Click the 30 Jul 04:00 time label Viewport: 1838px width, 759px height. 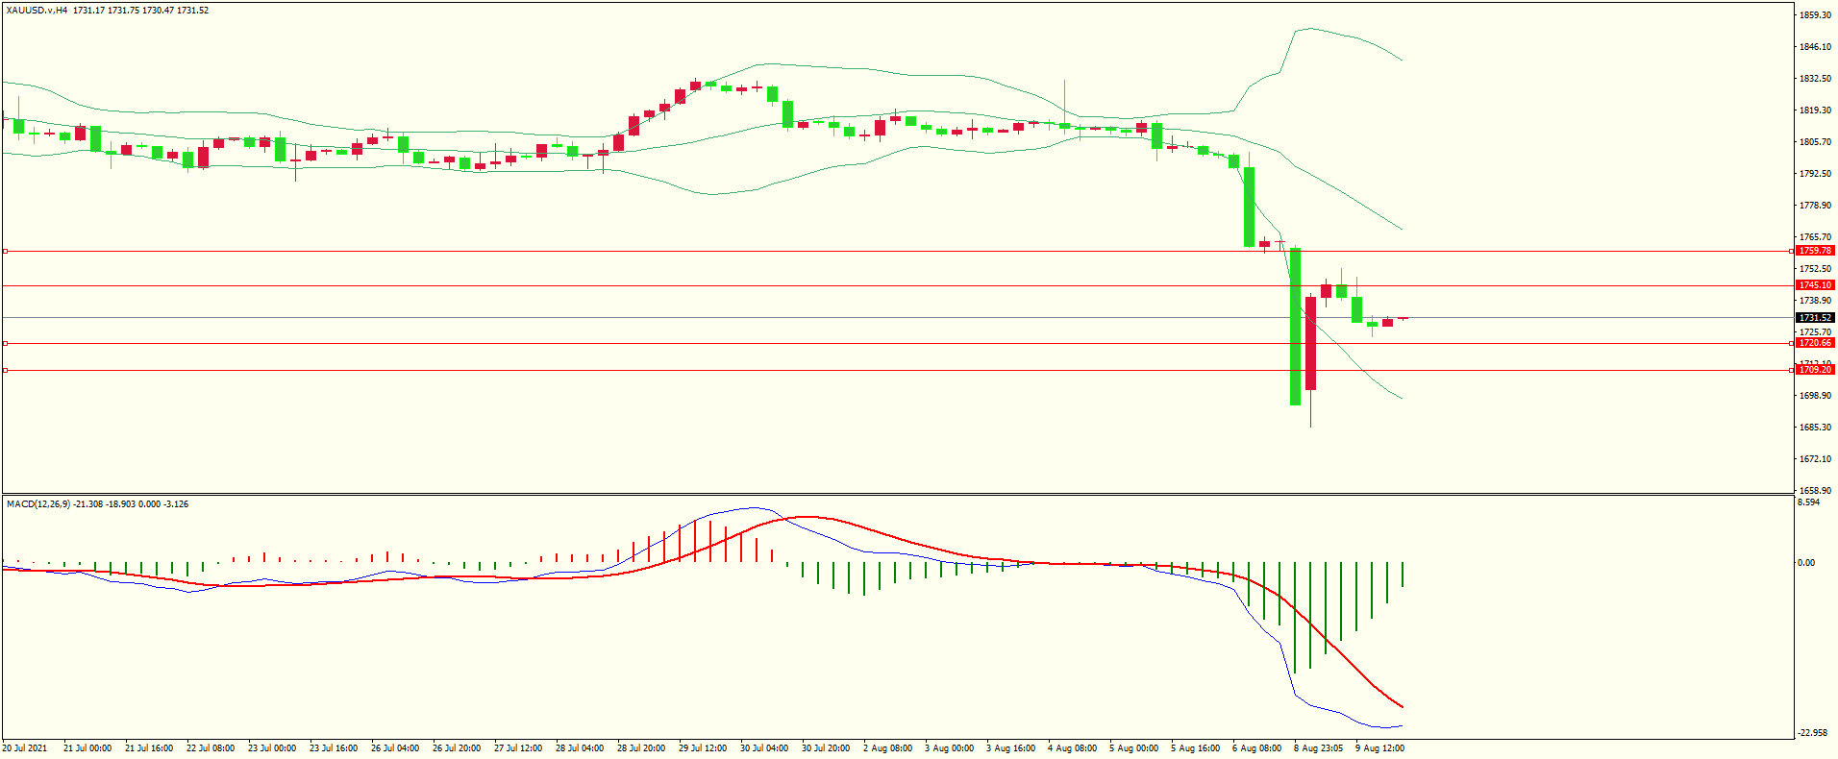click(x=764, y=748)
